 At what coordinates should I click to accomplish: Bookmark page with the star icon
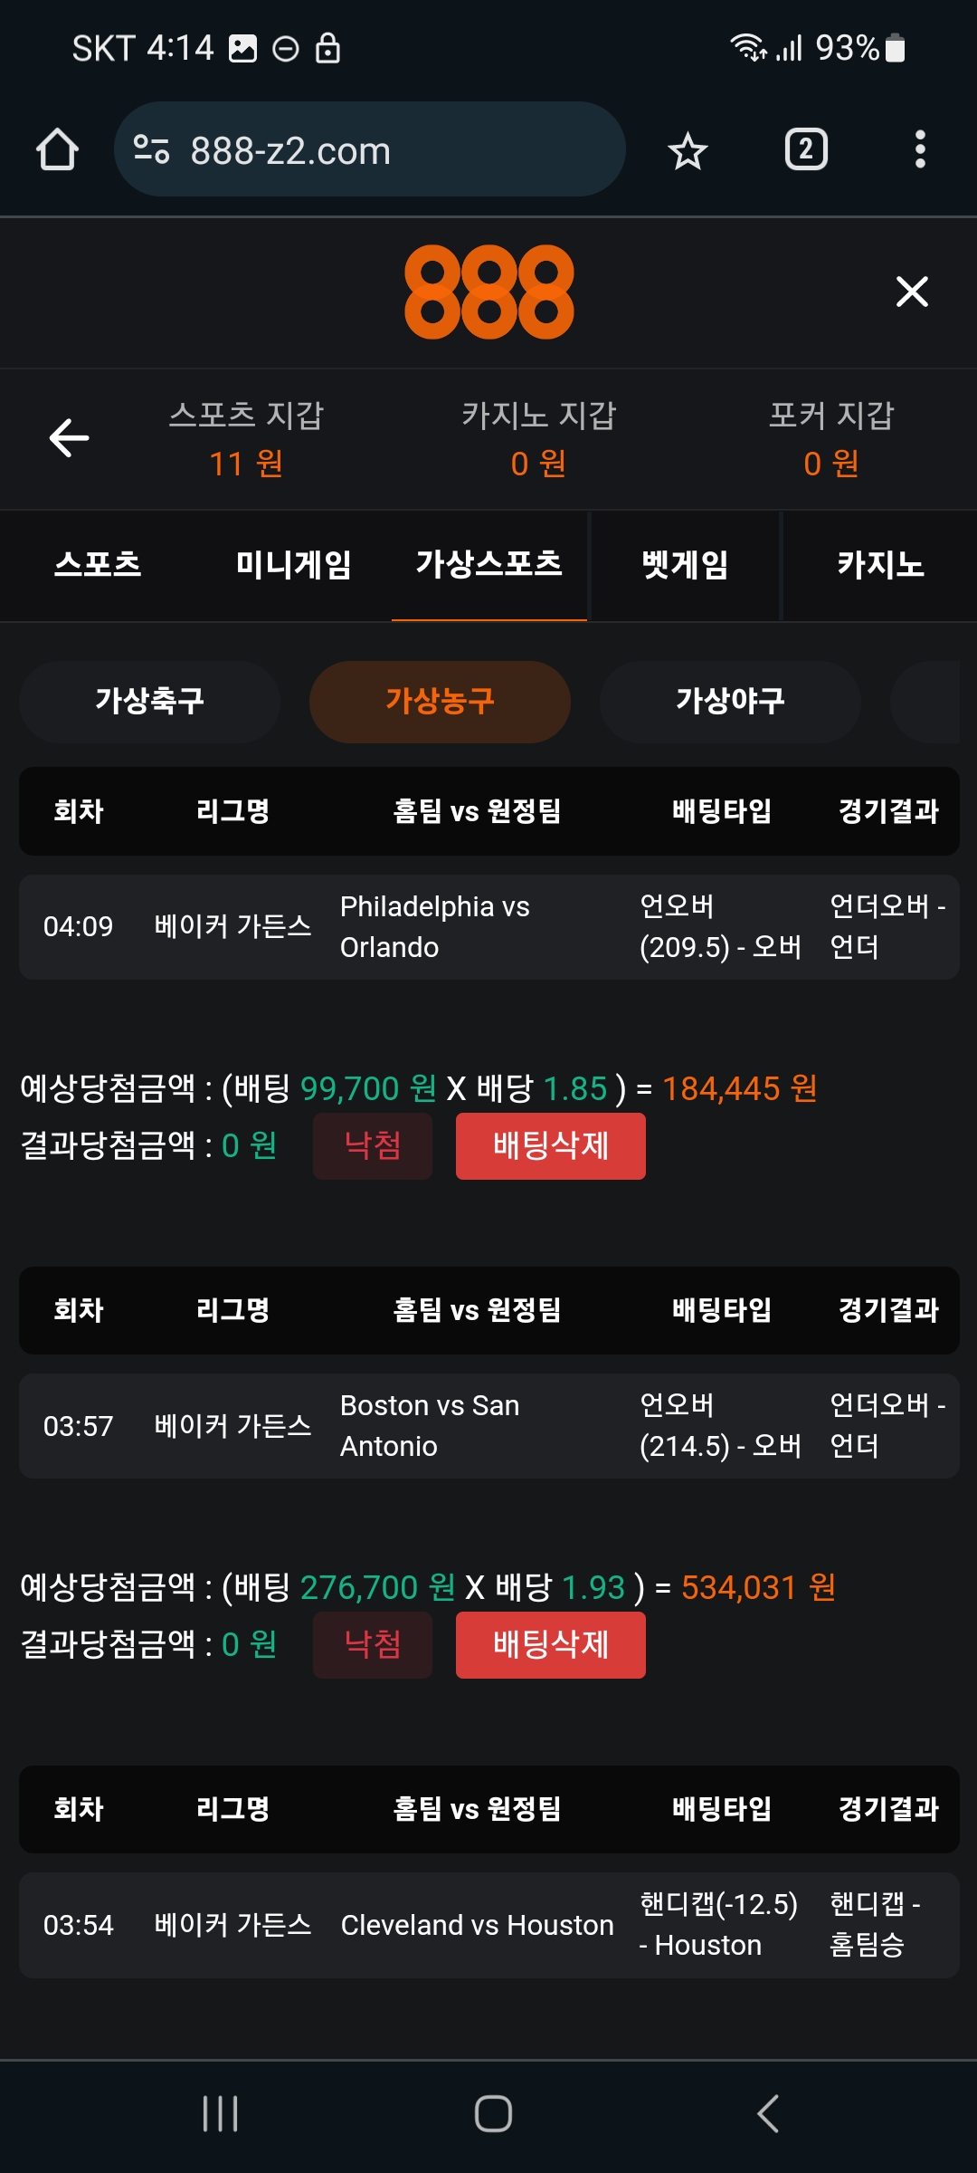click(x=688, y=150)
